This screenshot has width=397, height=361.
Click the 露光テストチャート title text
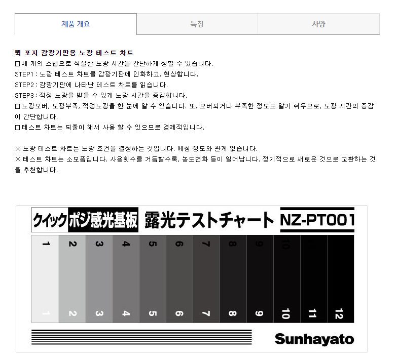209,220
